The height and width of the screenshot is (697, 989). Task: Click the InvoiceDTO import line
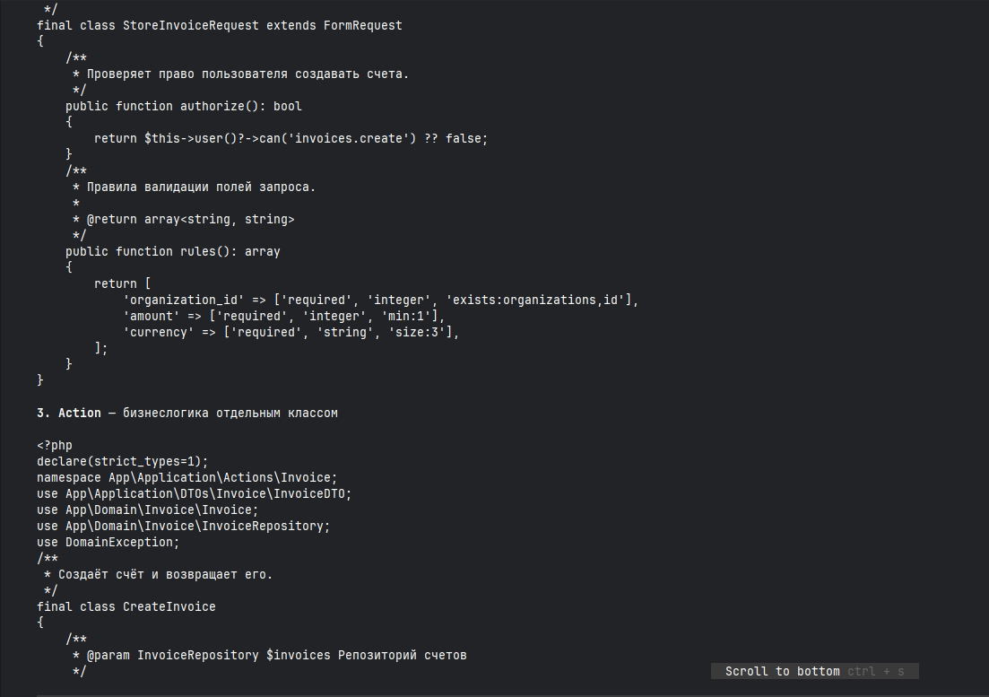tap(195, 494)
